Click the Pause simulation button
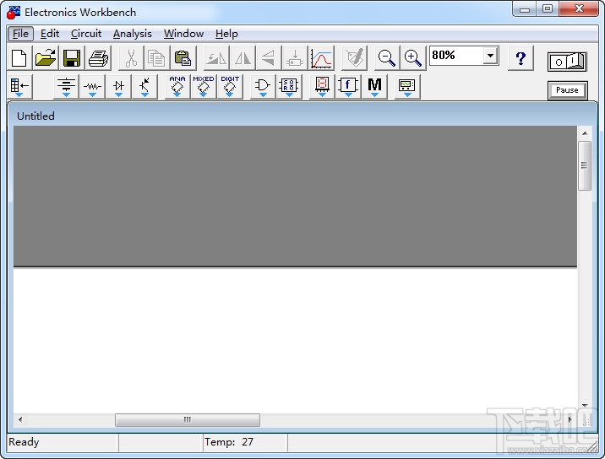 [x=567, y=90]
